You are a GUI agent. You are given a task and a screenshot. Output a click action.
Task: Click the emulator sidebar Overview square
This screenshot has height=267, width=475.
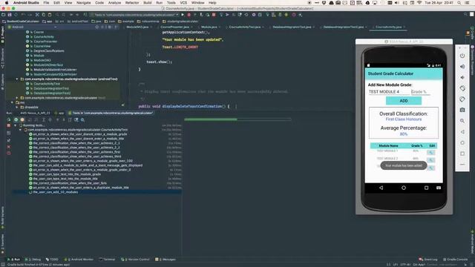(x=462, y=154)
